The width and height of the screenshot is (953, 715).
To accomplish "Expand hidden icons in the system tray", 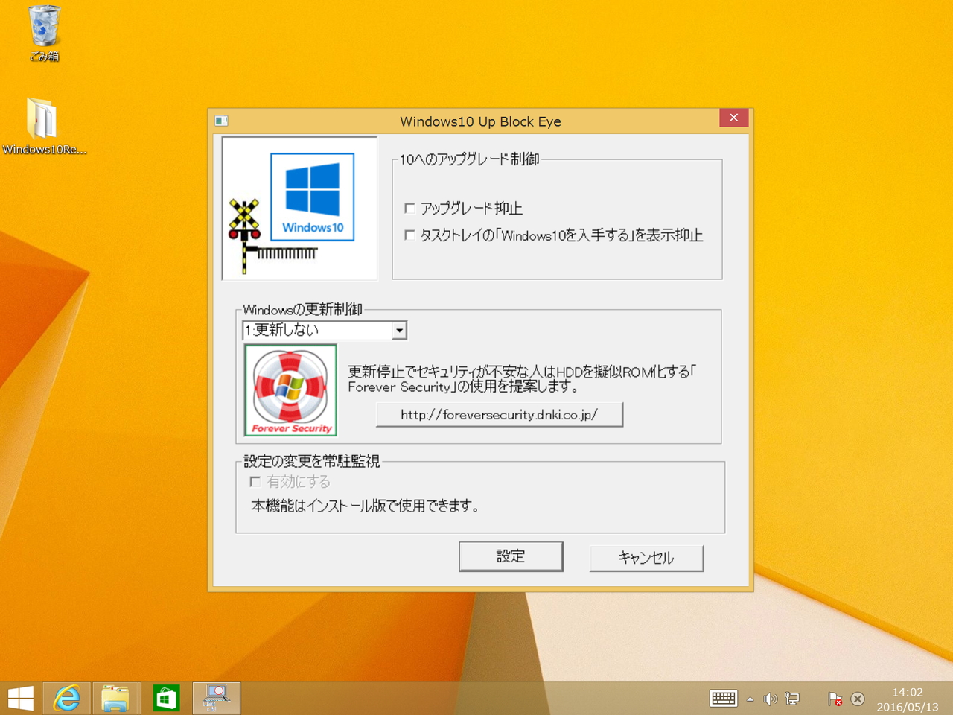I will point(750,699).
